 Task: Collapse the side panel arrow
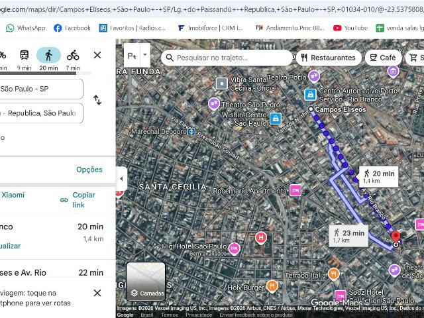pos(121,179)
